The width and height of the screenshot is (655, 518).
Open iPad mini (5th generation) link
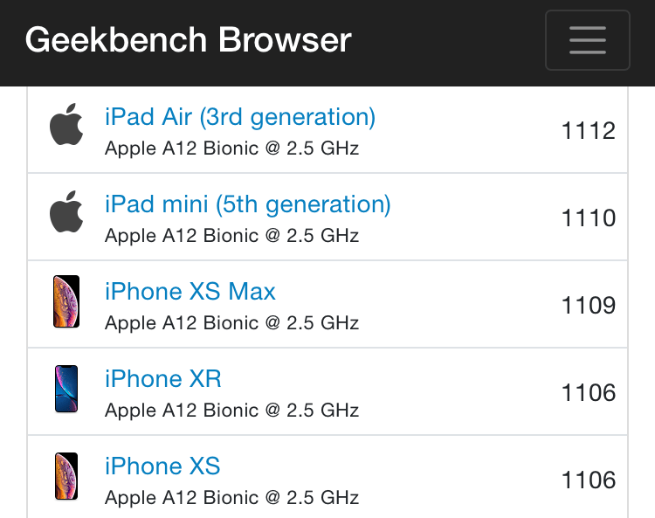(x=248, y=204)
